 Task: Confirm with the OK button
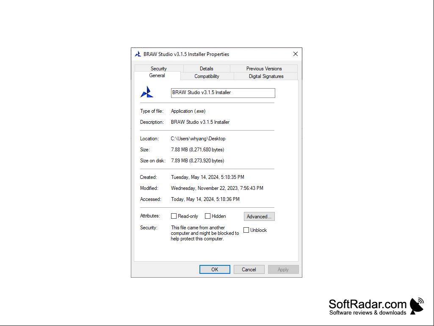[x=215, y=270]
